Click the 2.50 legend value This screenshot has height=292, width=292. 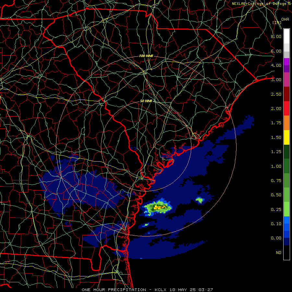[276, 94]
